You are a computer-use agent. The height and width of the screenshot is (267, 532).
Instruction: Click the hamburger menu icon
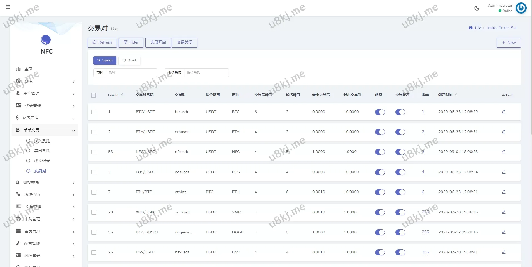point(8,7)
